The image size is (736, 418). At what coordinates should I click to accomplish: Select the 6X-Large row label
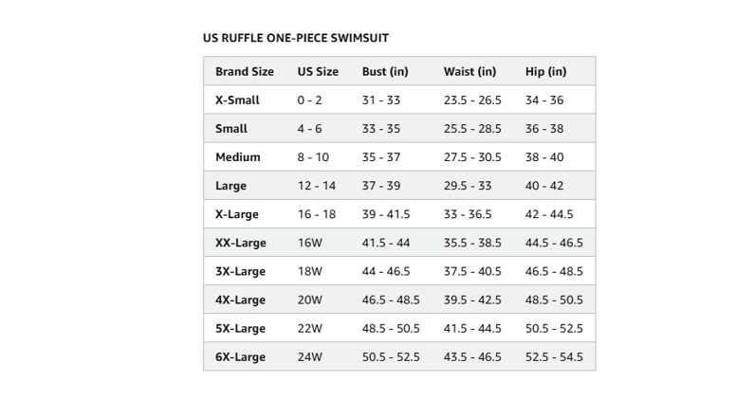(240, 357)
